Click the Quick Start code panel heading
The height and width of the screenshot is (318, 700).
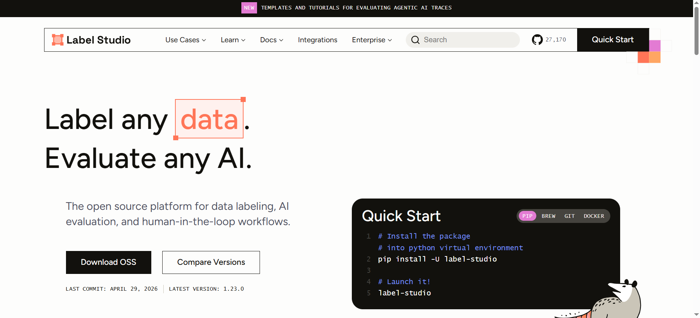[x=401, y=216]
